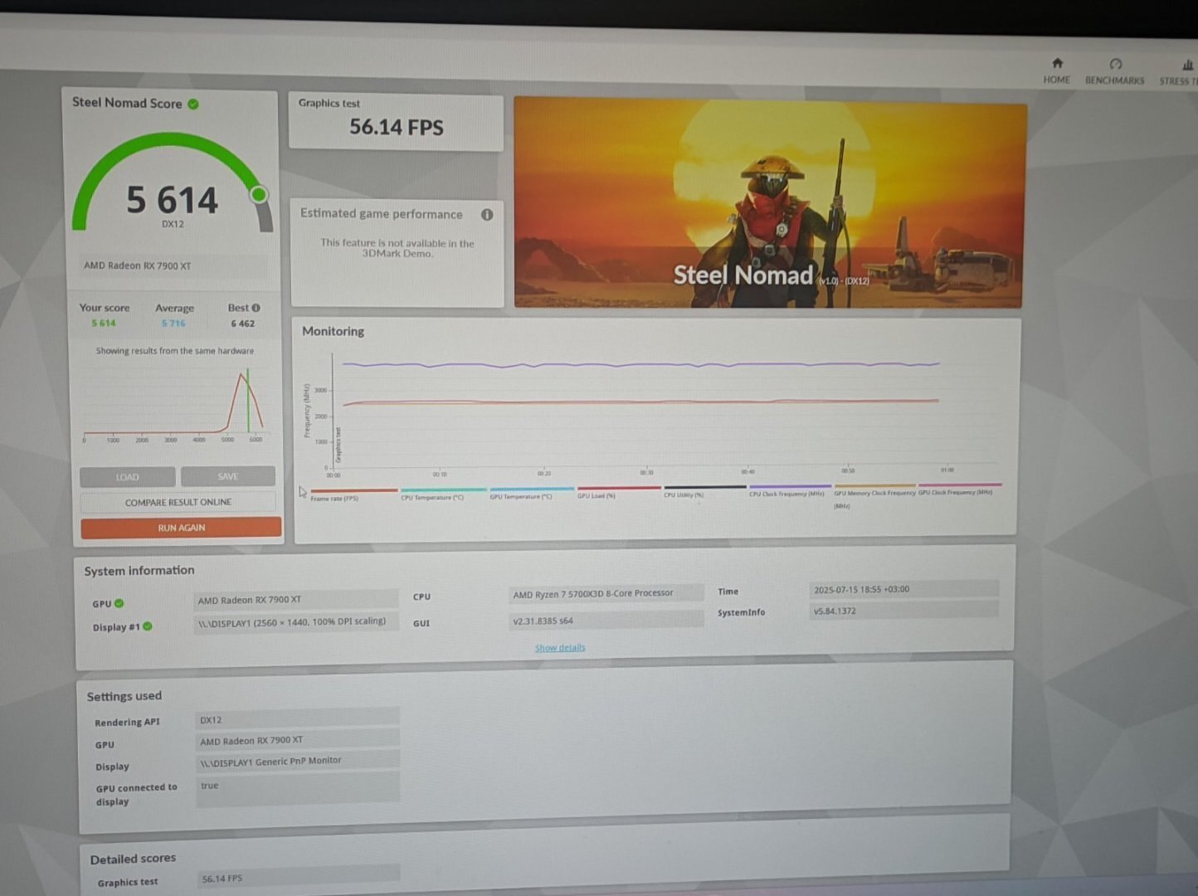Click the 3DMark Demo feature unavailable message
This screenshot has width=1198, height=896.
(x=397, y=248)
